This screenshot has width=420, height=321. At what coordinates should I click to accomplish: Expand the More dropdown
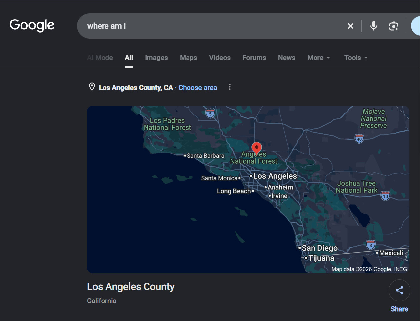[319, 58]
